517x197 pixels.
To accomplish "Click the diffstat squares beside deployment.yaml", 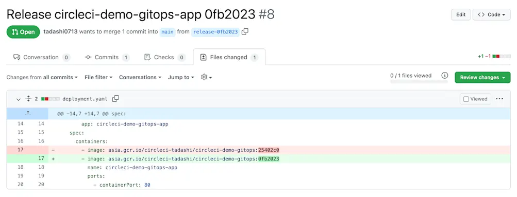I will pos(50,99).
